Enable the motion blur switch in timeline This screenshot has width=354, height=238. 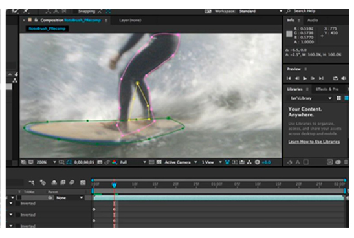pyautogui.click(x=72, y=182)
